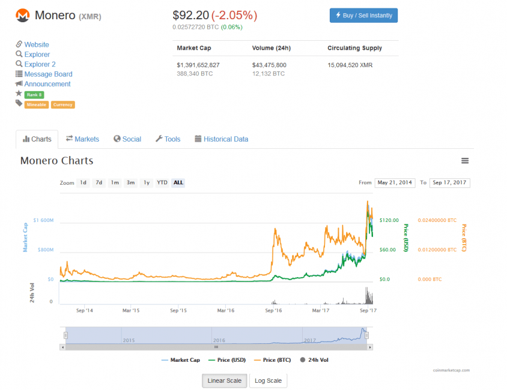Toggle Price (USD) series in chart legend
This screenshot has height=390, width=507.
(227, 360)
